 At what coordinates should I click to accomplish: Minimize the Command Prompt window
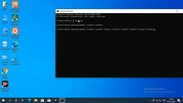(171, 11)
